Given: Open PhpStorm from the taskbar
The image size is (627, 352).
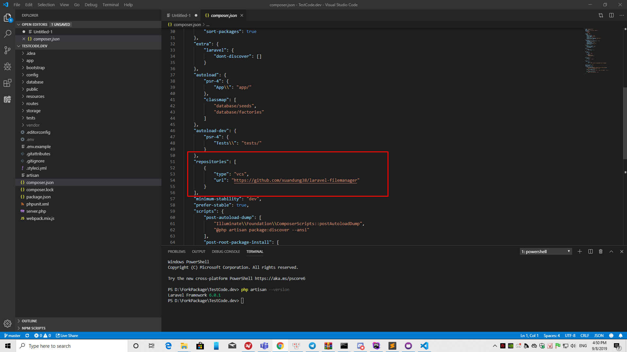Looking at the screenshot, I should pyautogui.click(x=376, y=346).
